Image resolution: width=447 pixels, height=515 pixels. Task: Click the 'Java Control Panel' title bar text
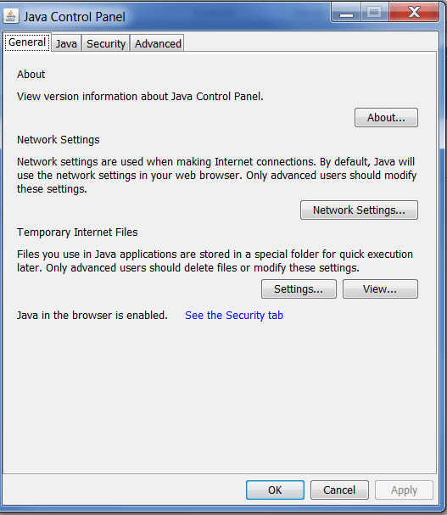[75, 17]
